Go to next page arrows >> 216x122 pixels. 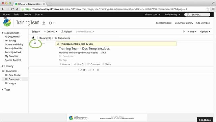click(x=98, y=70)
